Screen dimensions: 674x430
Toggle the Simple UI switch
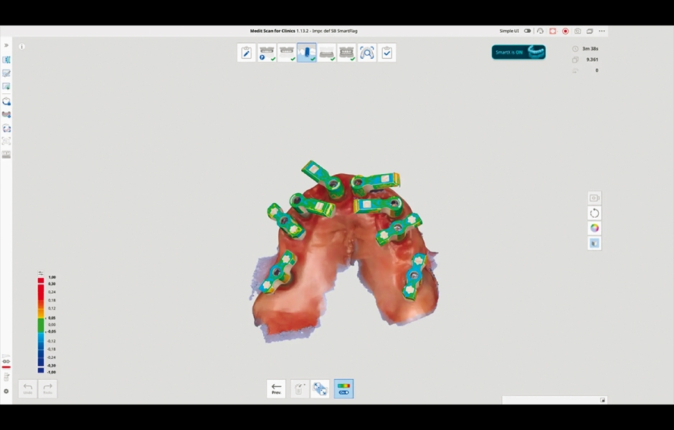click(527, 31)
